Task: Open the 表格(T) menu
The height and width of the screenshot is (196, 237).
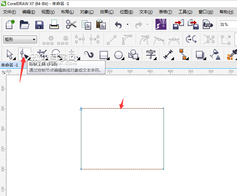Action: click(165, 12)
